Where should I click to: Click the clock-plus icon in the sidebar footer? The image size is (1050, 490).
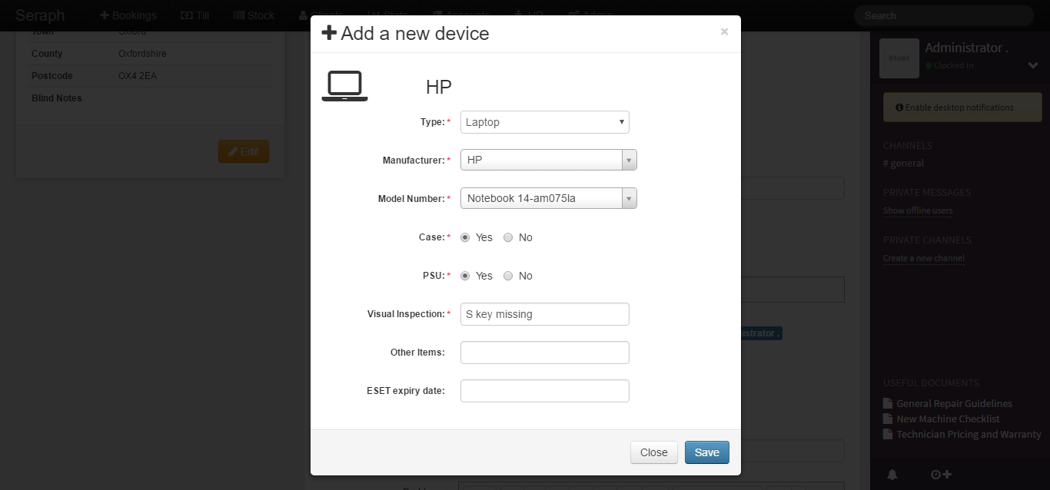point(940,475)
